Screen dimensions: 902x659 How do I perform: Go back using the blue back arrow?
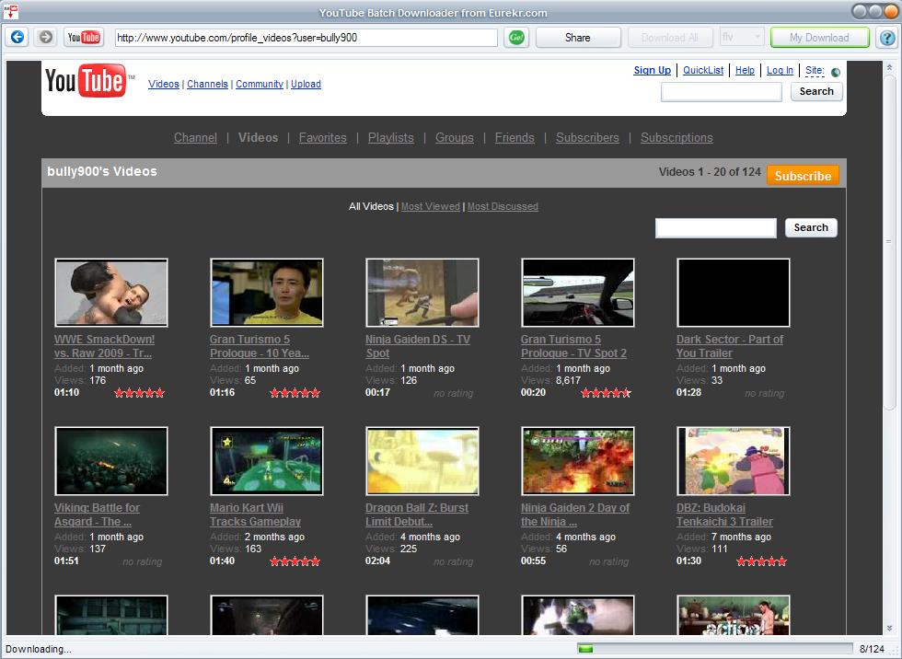pos(17,38)
